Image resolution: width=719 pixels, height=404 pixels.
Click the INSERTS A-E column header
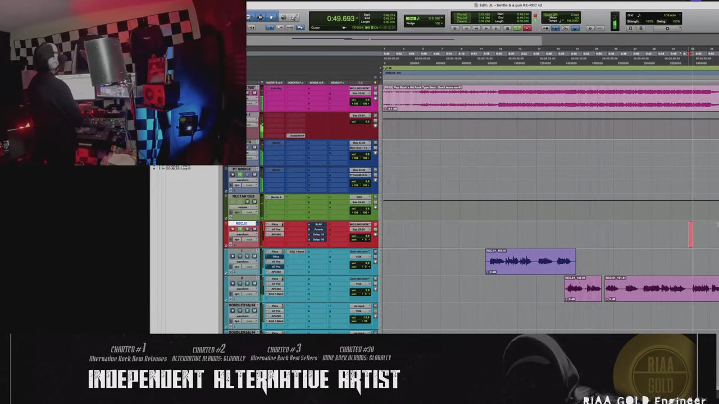pos(274,82)
